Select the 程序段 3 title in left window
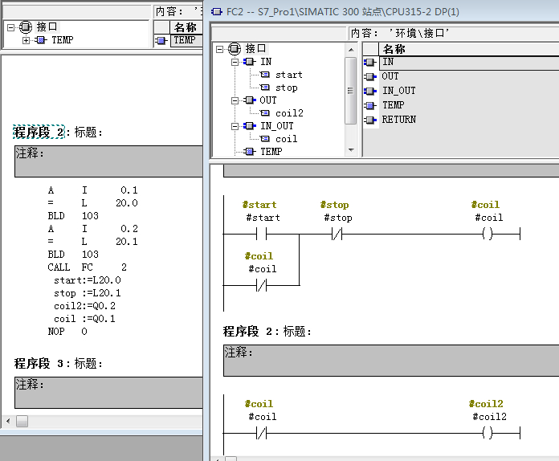Viewport: 559px width, 461px height. pos(39,364)
